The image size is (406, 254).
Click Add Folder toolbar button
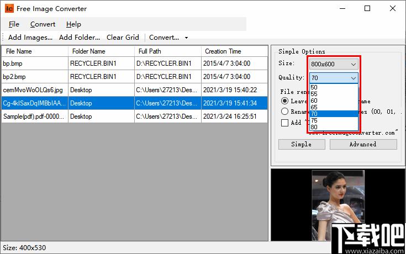tap(80, 38)
